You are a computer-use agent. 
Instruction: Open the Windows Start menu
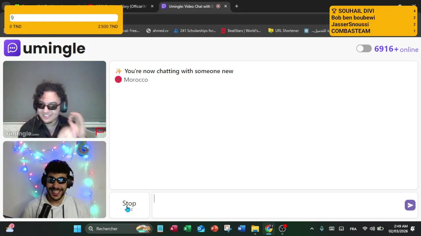tap(77, 228)
